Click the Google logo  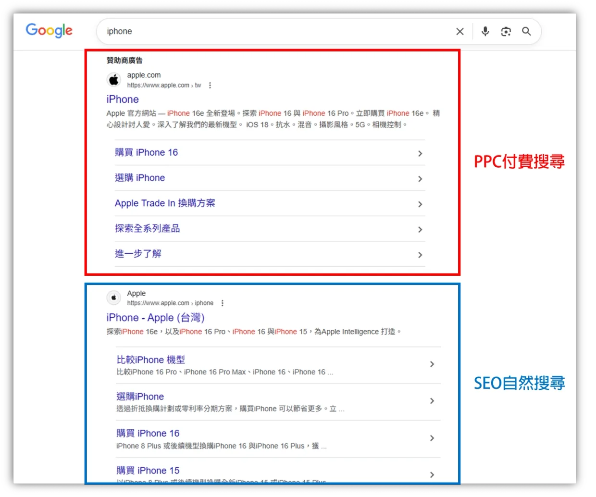pos(49,30)
